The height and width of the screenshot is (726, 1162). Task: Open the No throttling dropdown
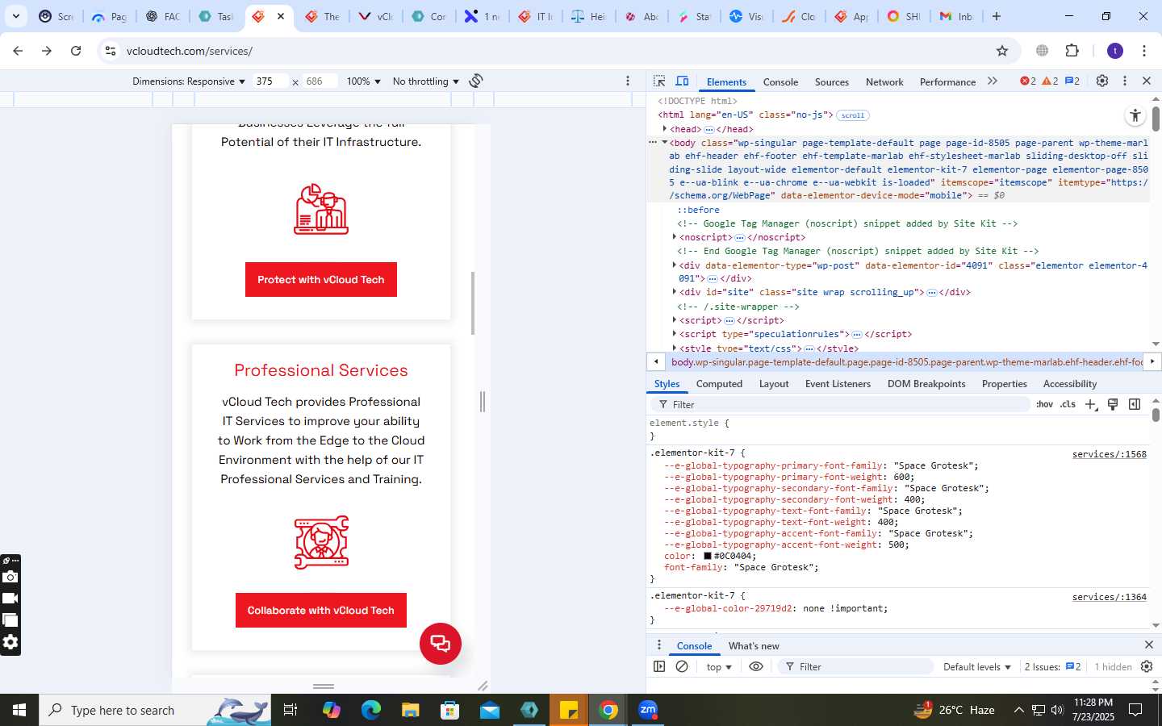(x=425, y=81)
